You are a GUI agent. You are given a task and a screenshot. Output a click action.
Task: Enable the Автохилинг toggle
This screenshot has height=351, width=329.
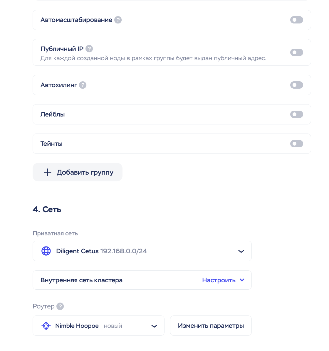click(296, 85)
